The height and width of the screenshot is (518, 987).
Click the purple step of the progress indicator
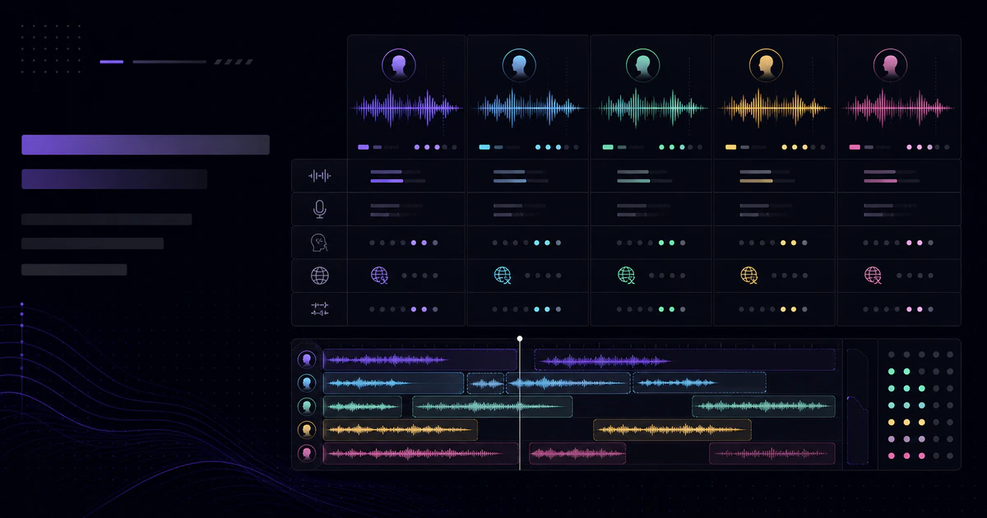pyautogui.click(x=112, y=62)
